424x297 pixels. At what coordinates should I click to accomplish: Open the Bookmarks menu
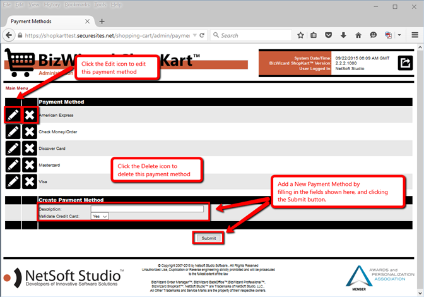click(x=77, y=5)
